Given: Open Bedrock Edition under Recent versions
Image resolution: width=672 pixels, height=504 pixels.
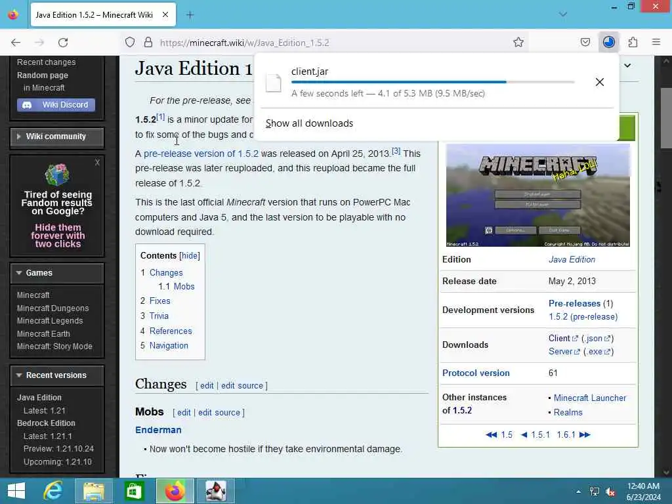Looking at the screenshot, I should (46, 423).
